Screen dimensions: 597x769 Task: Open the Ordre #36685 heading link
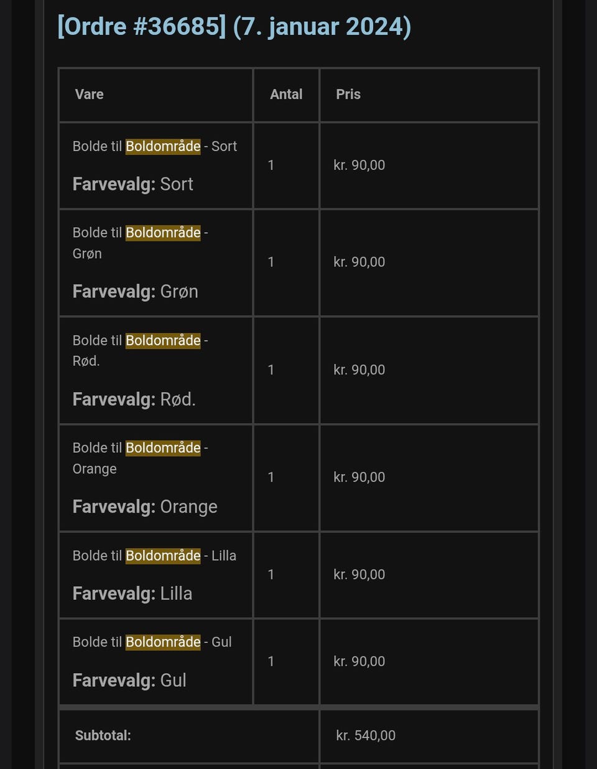coord(234,27)
